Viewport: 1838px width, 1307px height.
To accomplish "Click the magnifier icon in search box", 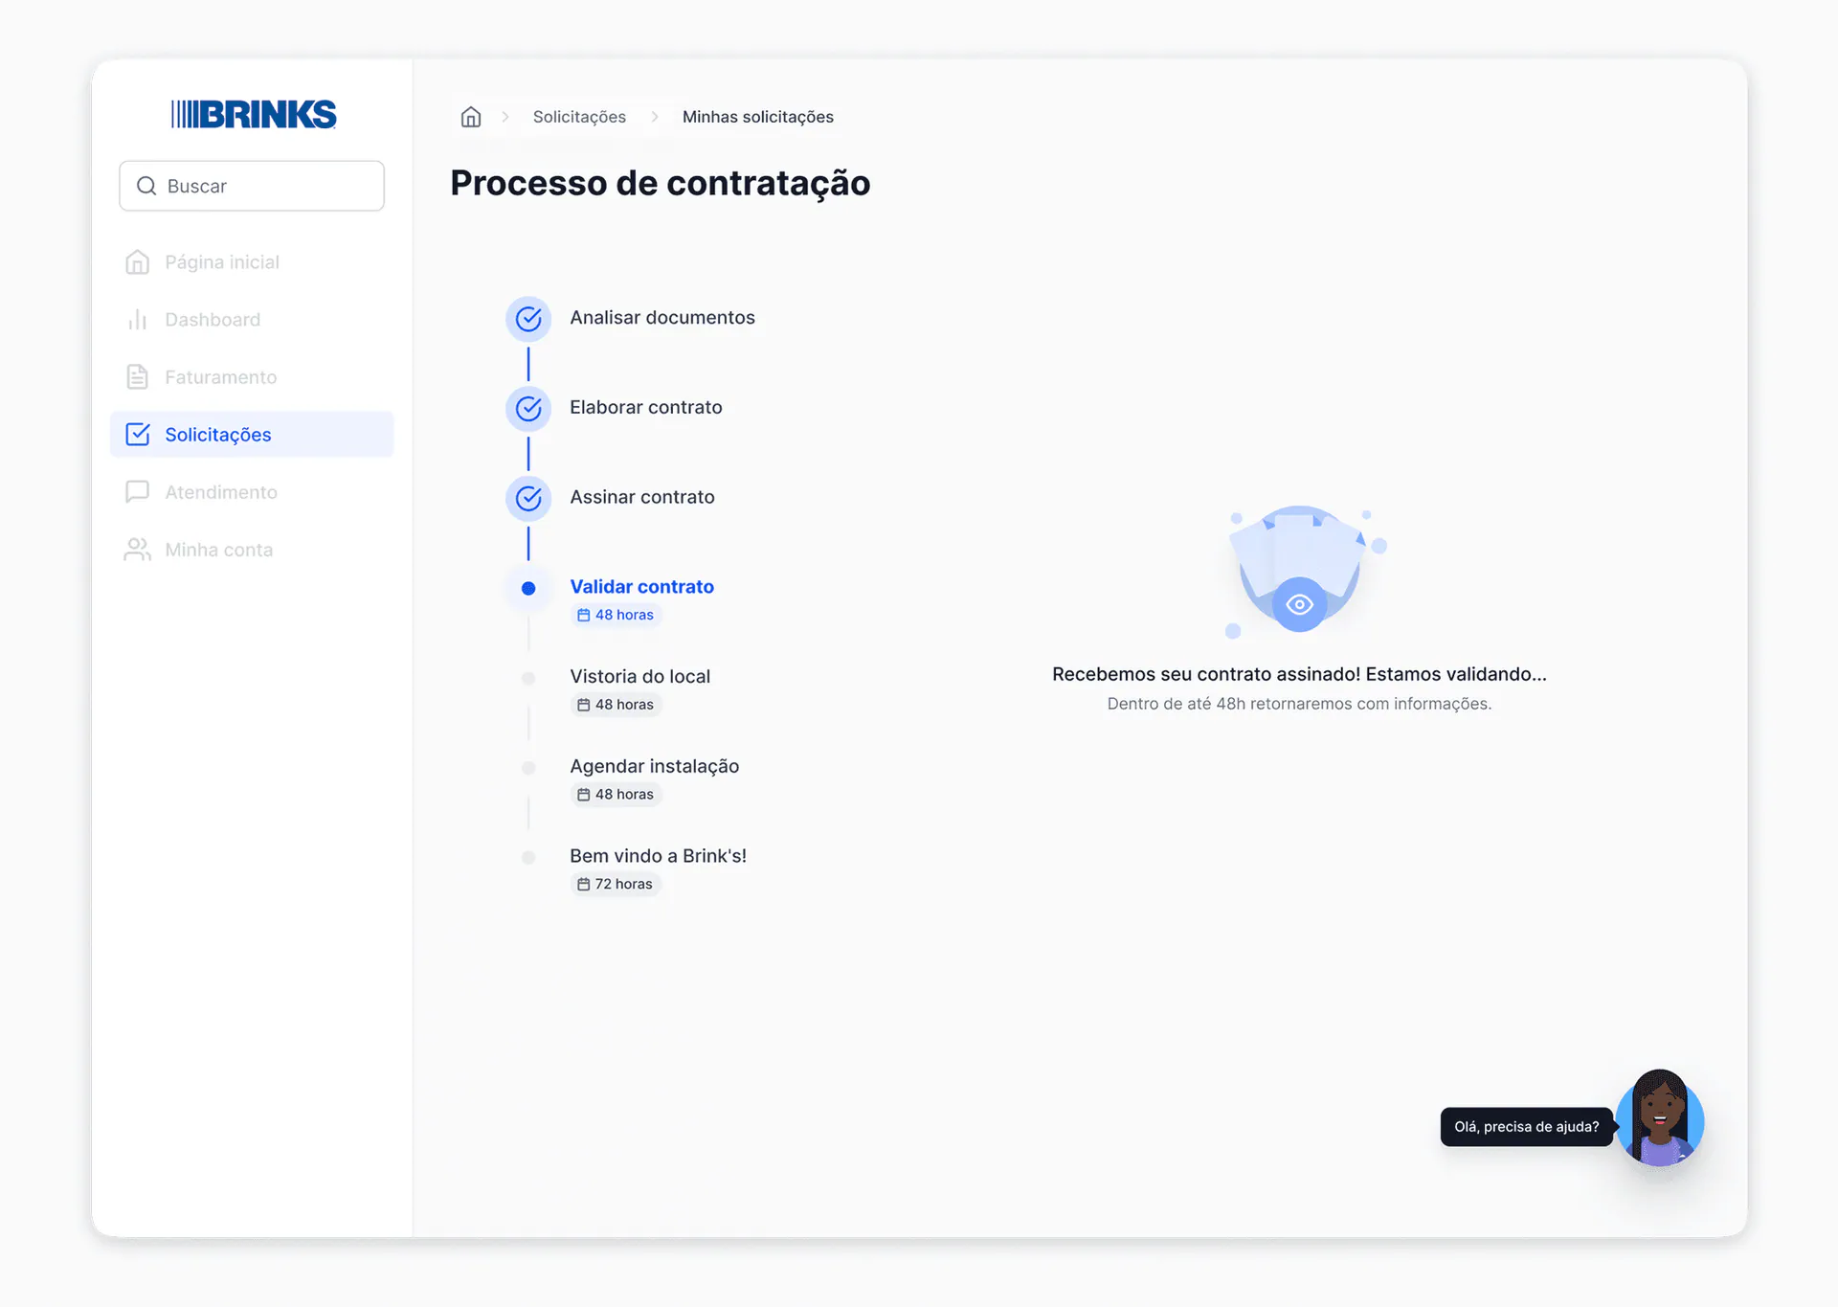I will pyautogui.click(x=146, y=186).
